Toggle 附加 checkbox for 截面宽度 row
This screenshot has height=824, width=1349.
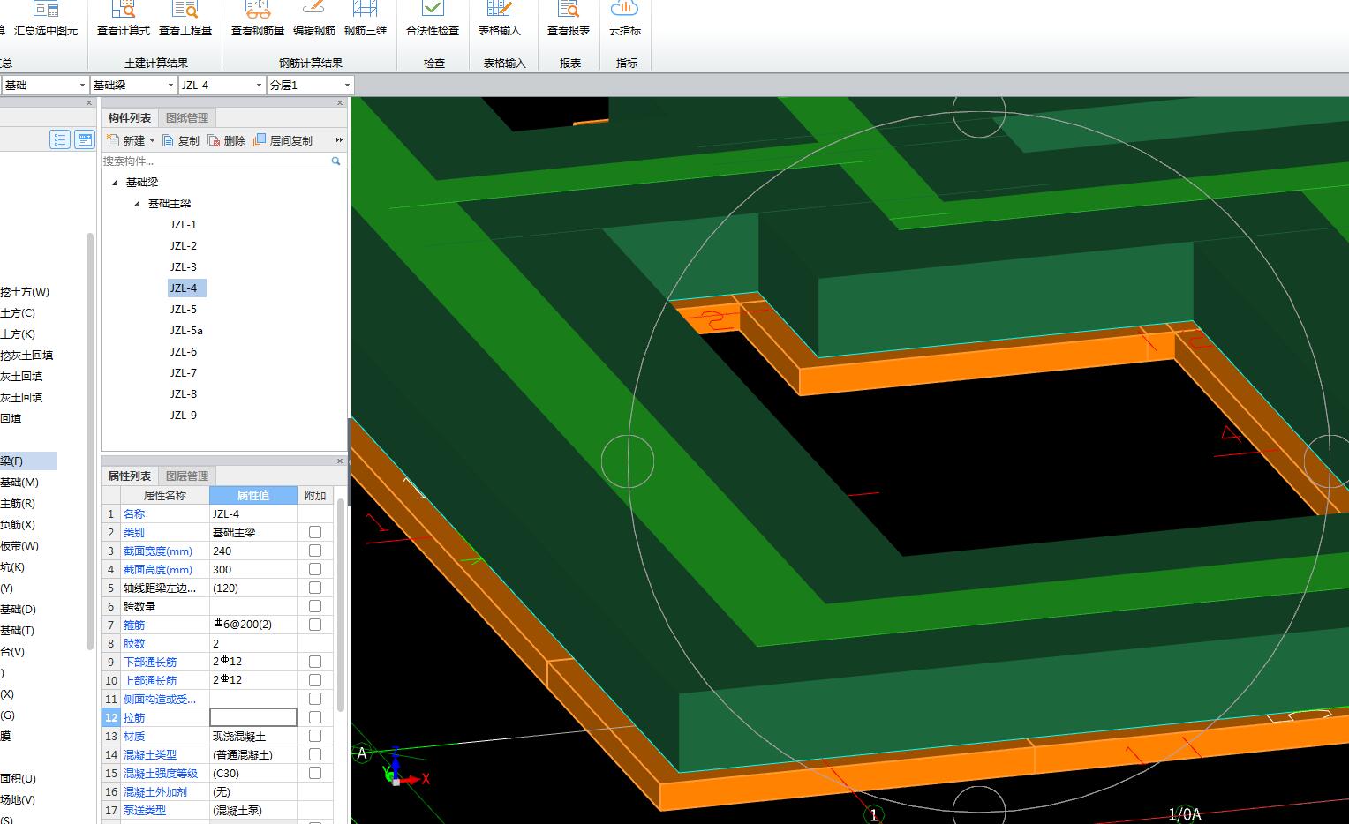point(315,551)
